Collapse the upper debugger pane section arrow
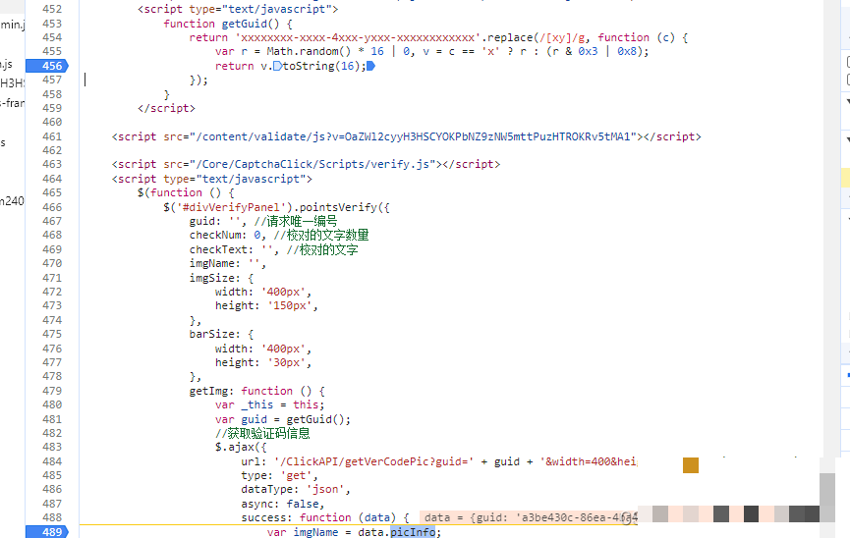Image resolution: width=850 pixels, height=538 pixels. 846,101
